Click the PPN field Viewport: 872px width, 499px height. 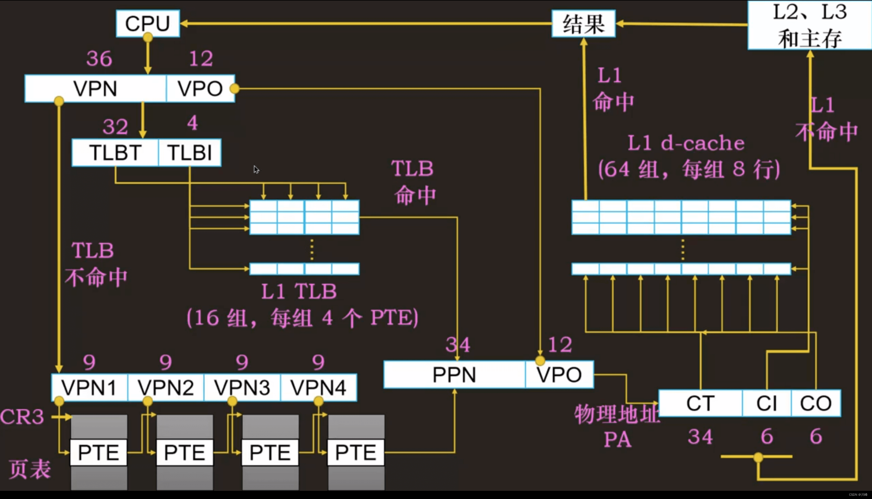[x=454, y=374]
